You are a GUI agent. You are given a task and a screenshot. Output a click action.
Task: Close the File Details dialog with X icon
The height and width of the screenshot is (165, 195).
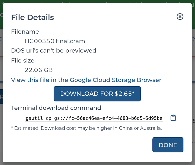tap(180, 17)
